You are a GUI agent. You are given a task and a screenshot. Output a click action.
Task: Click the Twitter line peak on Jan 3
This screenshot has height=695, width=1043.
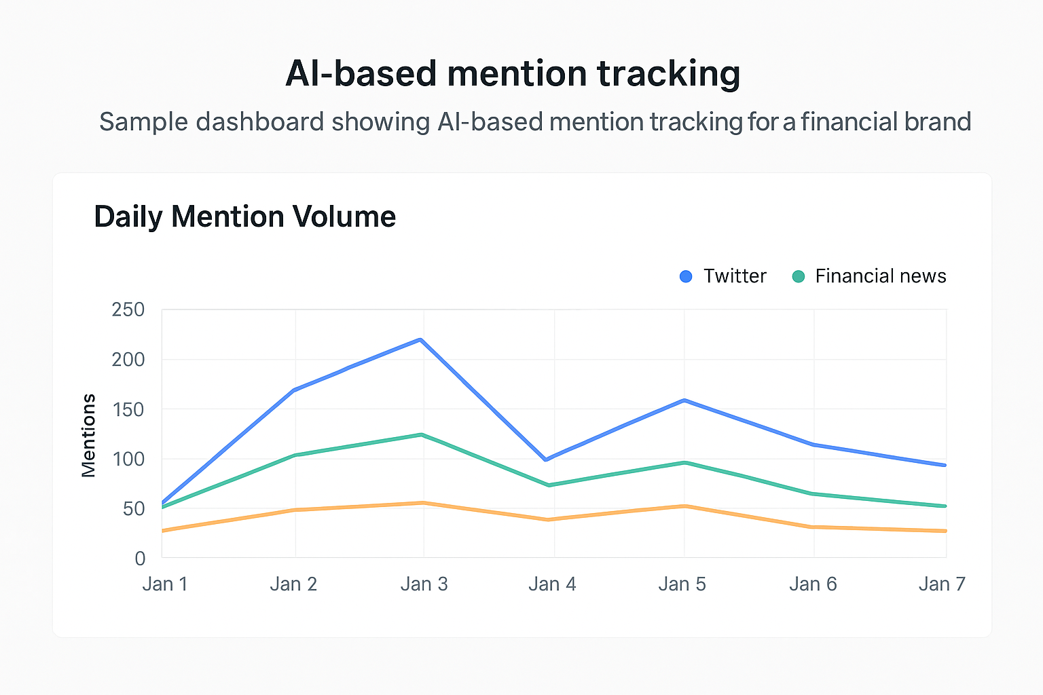pos(421,339)
